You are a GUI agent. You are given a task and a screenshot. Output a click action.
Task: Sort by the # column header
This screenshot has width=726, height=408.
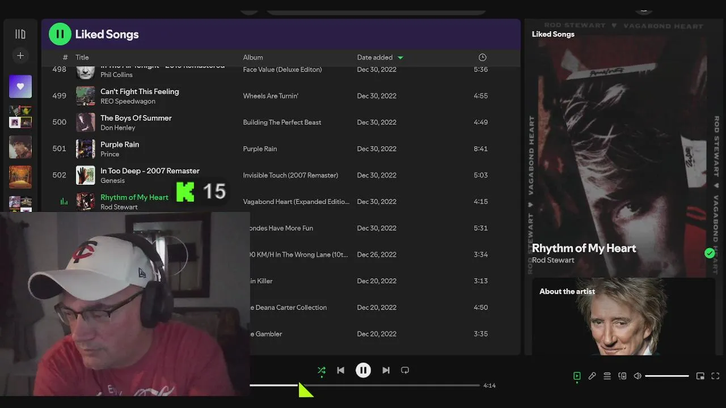[65, 57]
